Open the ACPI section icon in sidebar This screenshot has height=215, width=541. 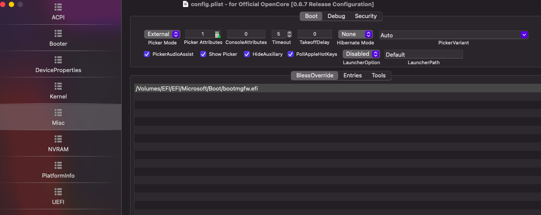(x=58, y=7)
